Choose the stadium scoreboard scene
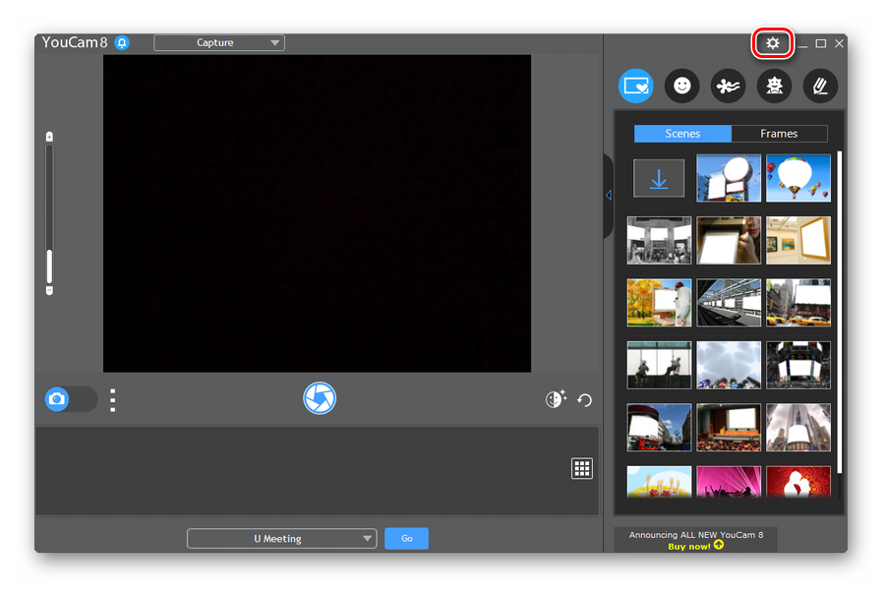The image size is (885, 591). pyautogui.click(x=798, y=365)
